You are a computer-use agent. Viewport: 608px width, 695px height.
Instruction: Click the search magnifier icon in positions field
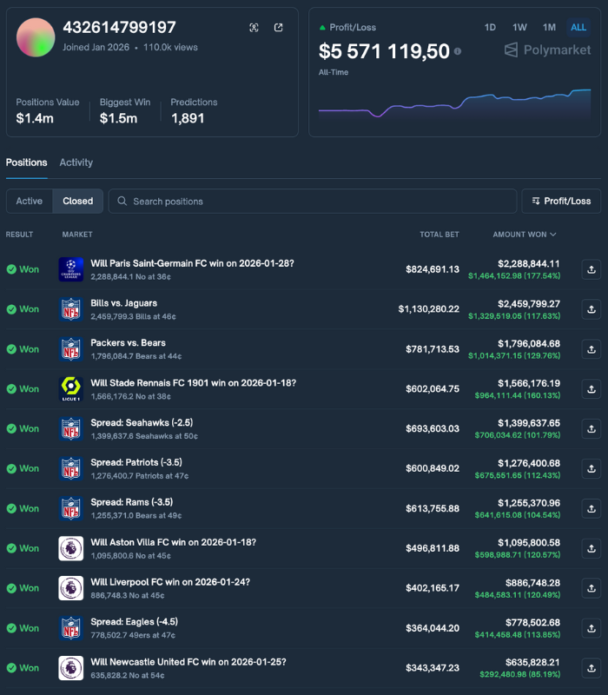tap(122, 202)
